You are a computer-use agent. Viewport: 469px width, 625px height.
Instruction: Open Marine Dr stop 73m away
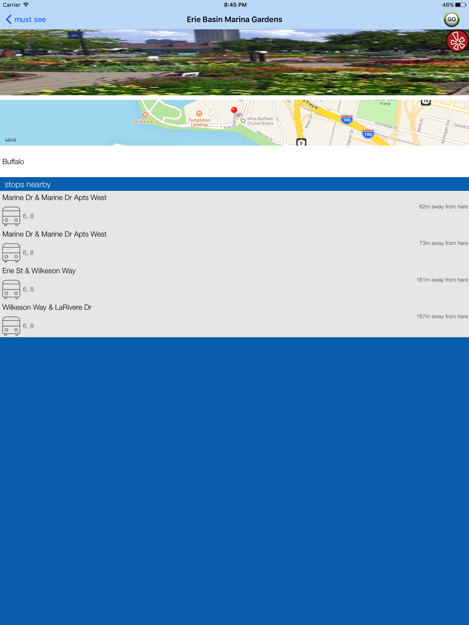(x=234, y=246)
